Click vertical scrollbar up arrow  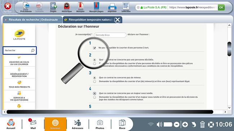(x=229, y=25)
